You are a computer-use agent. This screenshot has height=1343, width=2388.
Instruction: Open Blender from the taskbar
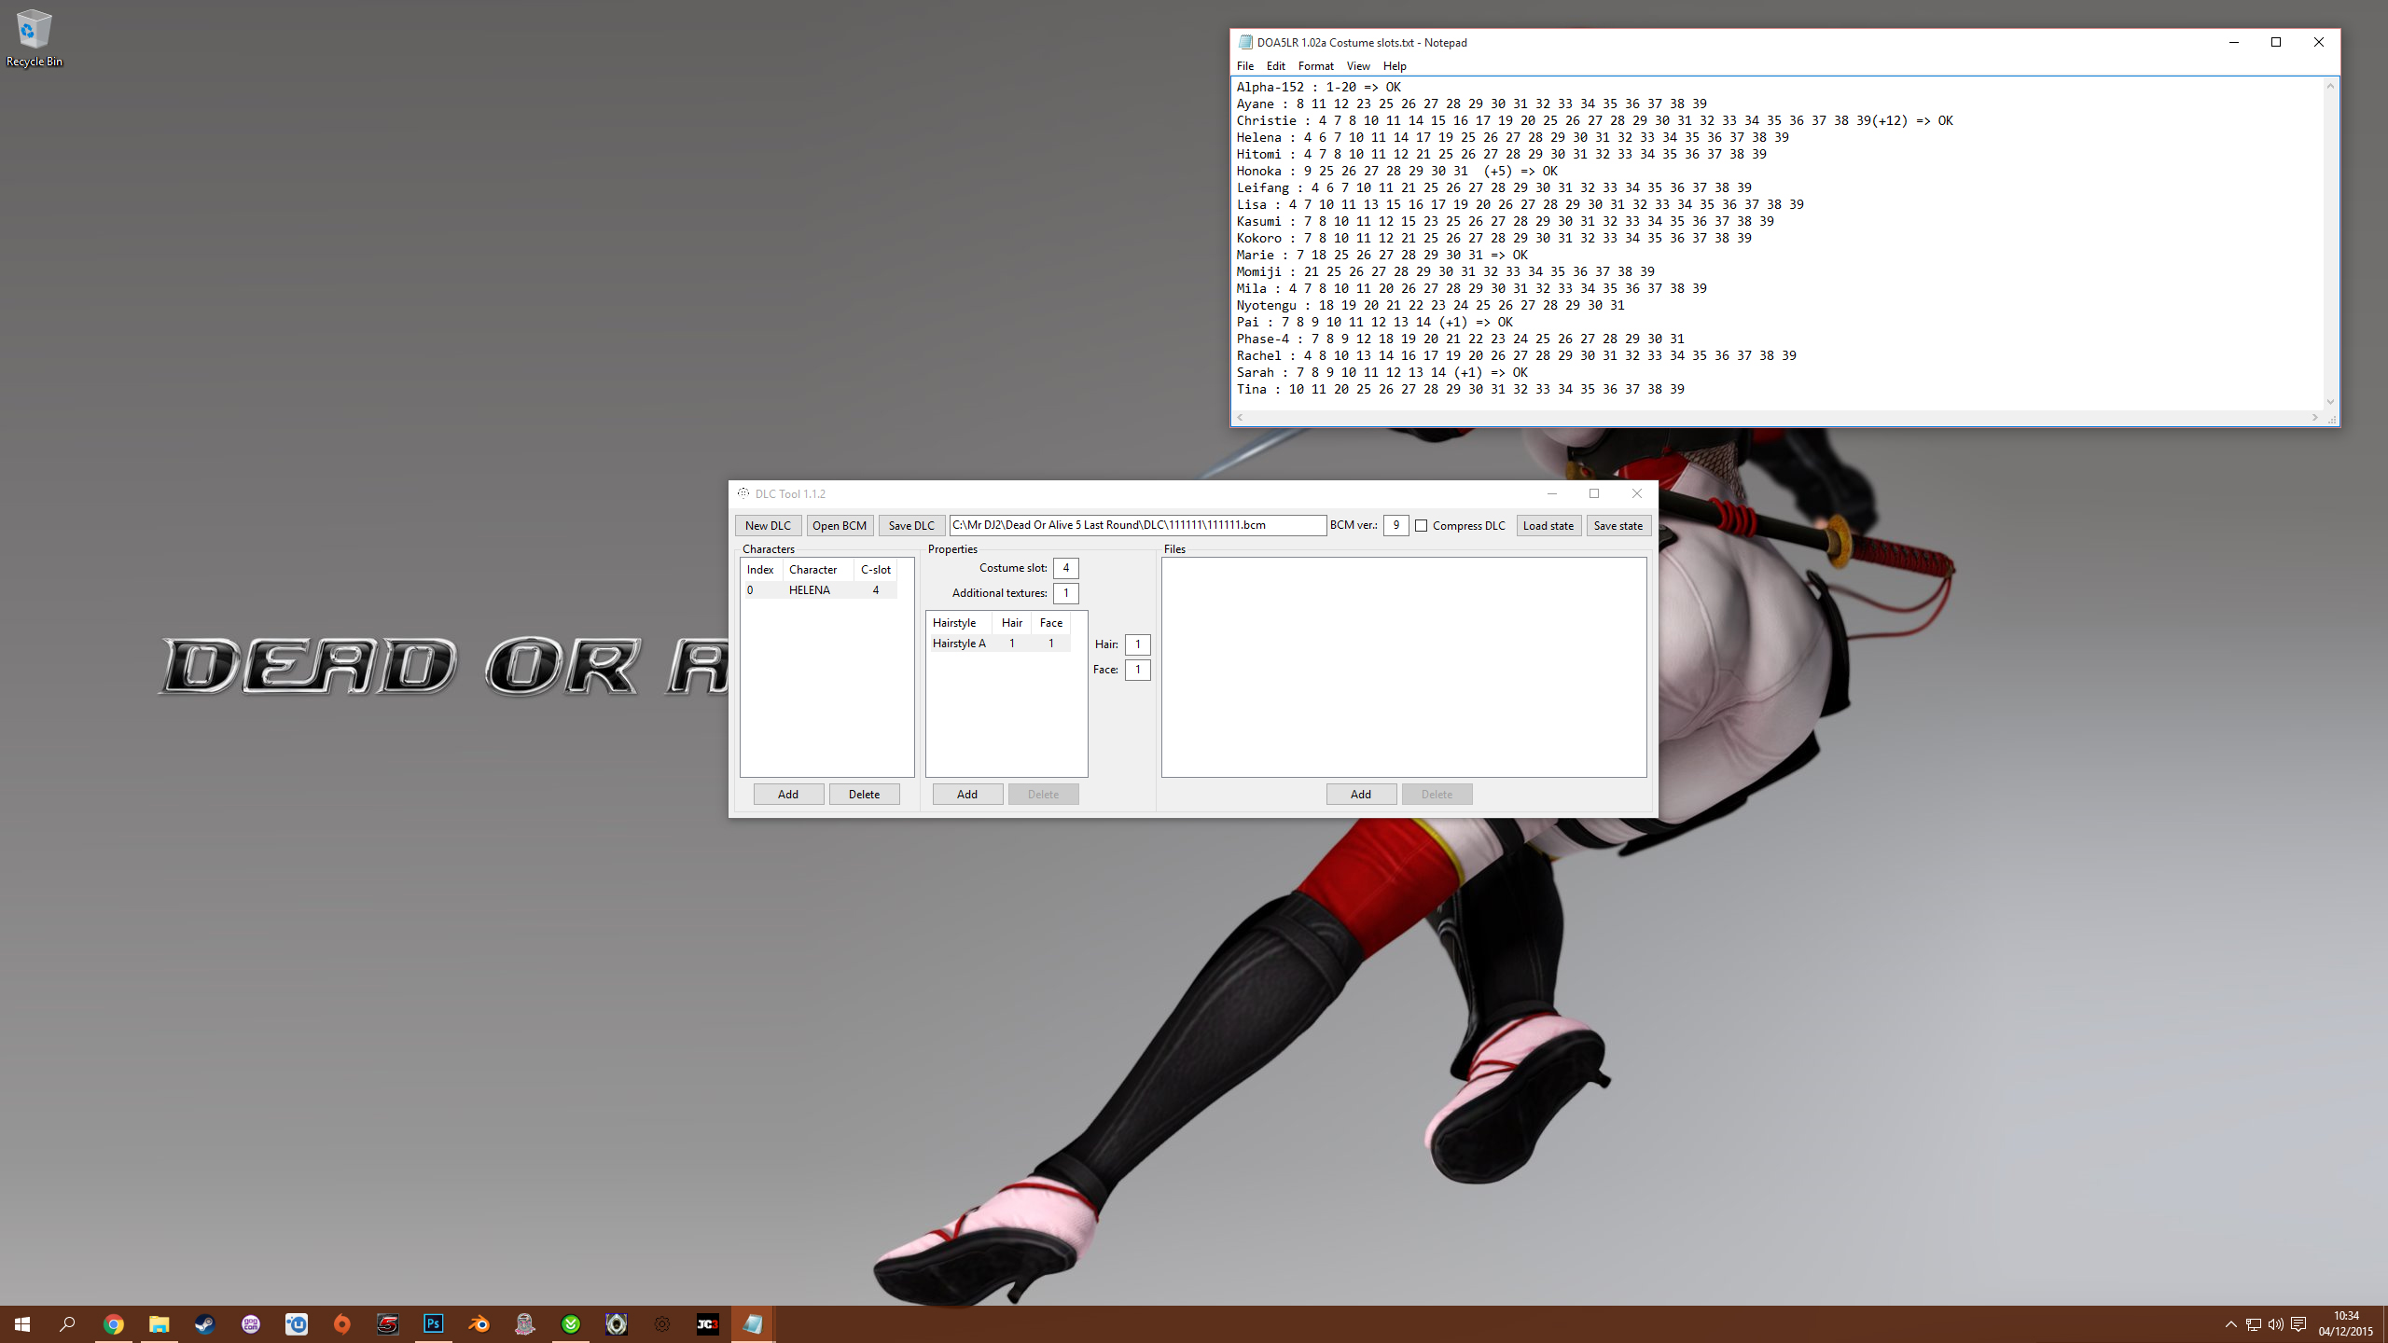(x=479, y=1323)
